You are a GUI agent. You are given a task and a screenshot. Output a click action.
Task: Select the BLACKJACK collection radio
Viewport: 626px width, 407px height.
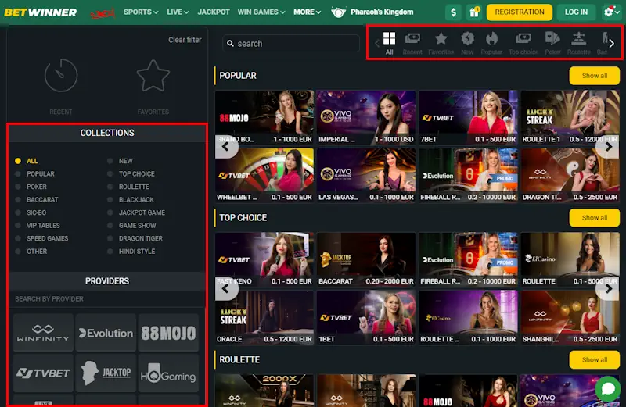tap(110, 200)
